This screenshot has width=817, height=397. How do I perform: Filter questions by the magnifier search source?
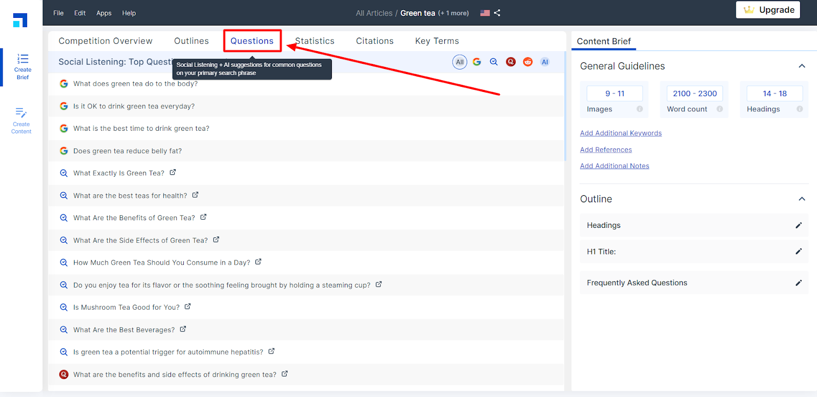coord(494,62)
